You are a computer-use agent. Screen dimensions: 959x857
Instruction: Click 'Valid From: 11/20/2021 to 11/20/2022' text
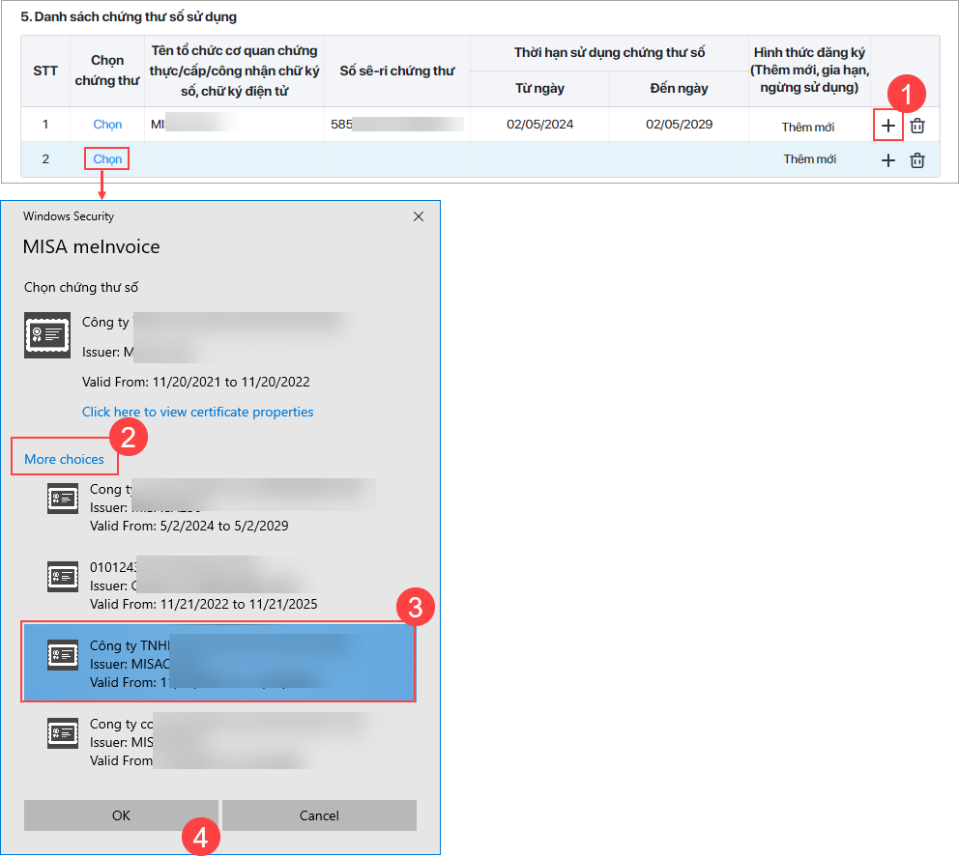[x=195, y=382]
